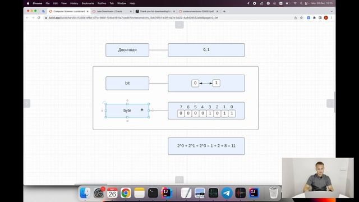359x202 pixels.
Task: Open the Chrome extensions puzzle icon
Action: pyautogui.click(x=314, y=17)
